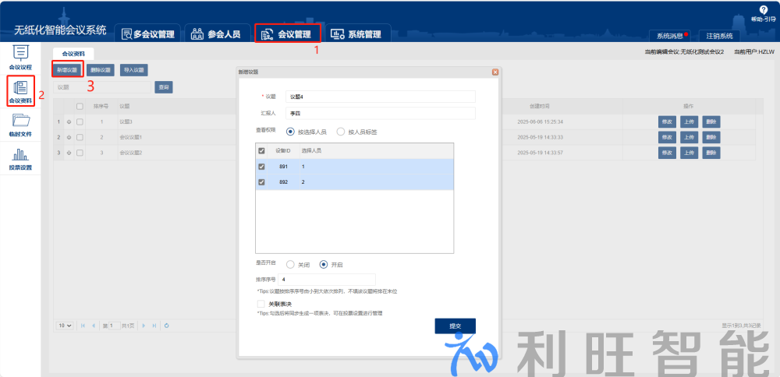Uncheck the device 892 checkbox
Image resolution: width=780 pixels, height=377 pixels.
(261, 181)
